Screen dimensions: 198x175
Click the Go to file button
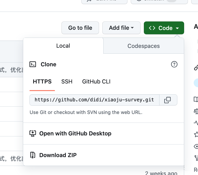click(x=80, y=28)
